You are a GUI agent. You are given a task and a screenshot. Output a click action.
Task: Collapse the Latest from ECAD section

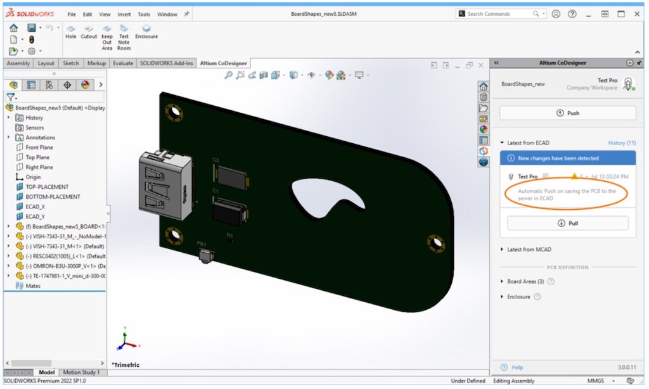[502, 143]
